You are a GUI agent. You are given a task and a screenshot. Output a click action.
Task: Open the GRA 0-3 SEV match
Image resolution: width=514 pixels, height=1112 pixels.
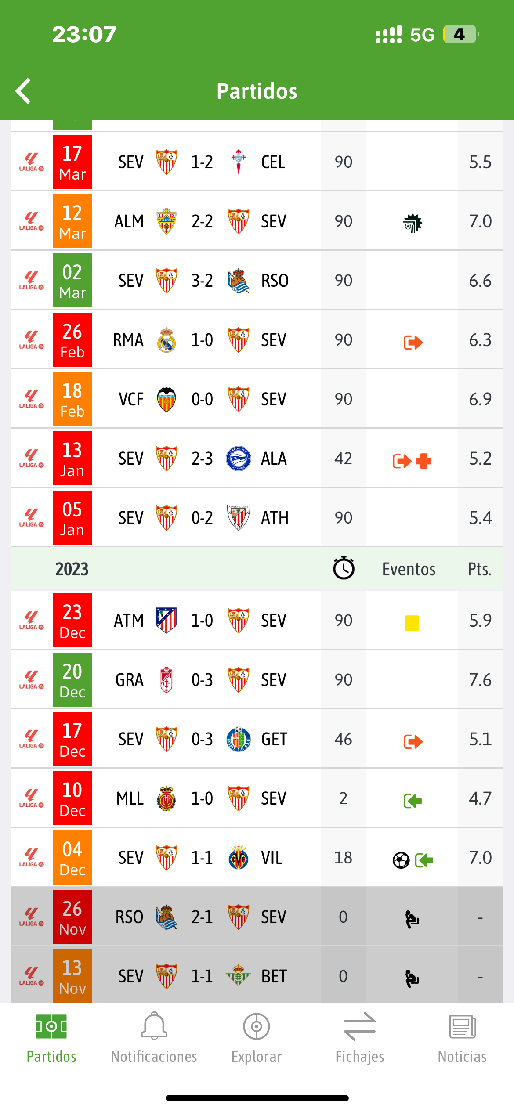pos(257,680)
